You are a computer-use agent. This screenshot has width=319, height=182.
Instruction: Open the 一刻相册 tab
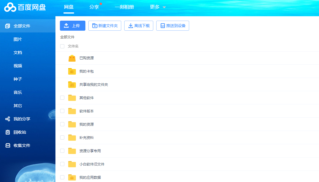pyautogui.click(x=124, y=7)
